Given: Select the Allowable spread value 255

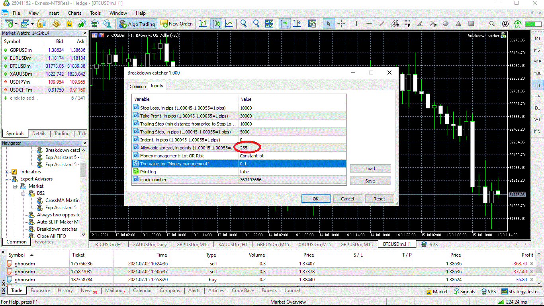Looking at the screenshot, I should tap(292, 148).
